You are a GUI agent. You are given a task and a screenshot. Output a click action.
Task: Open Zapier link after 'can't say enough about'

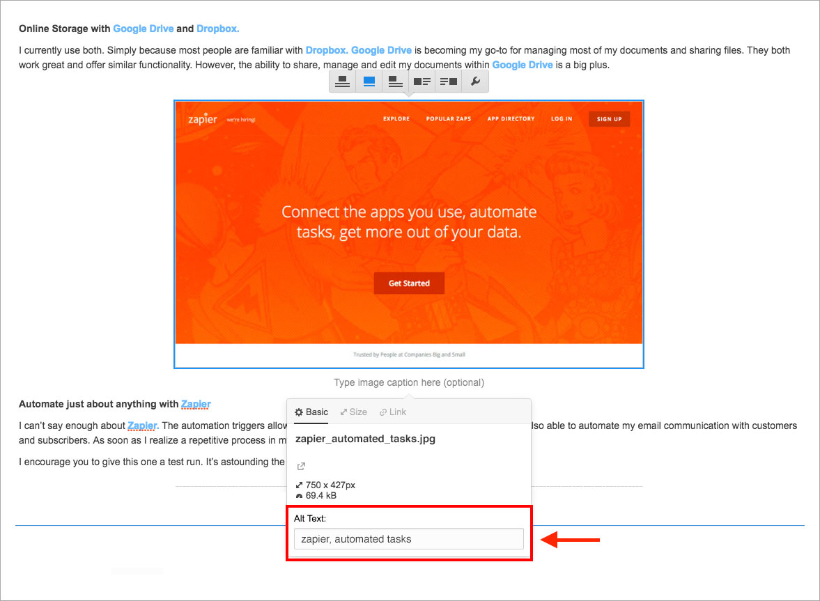pos(144,426)
